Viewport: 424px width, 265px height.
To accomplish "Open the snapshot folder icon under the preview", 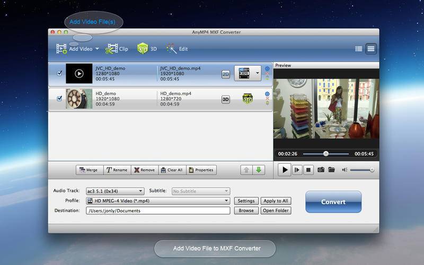I will pyautogui.click(x=331, y=170).
